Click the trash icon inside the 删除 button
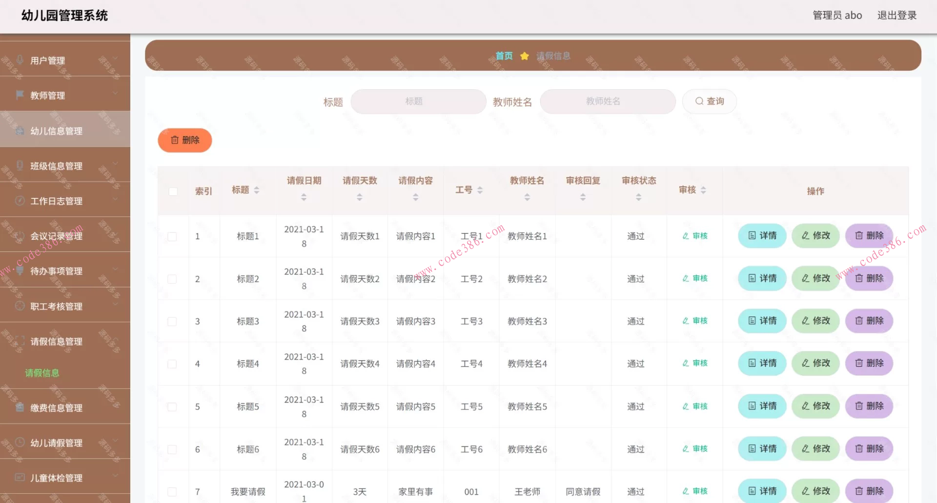The width and height of the screenshot is (937, 503). click(x=176, y=140)
